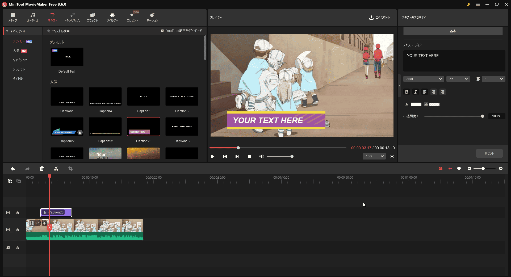511x277 pixels.
Task: Open the フィルター (Filters) panel
Action: click(112, 17)
